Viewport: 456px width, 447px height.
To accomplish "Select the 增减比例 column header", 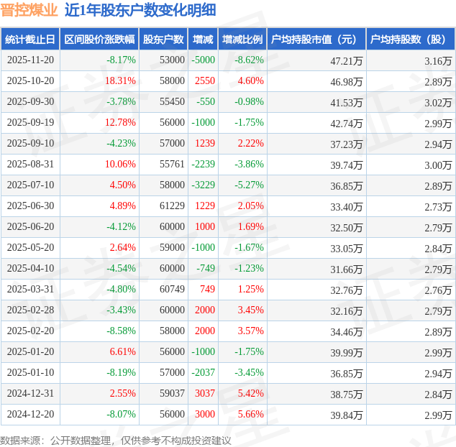I will (x=242, y=40).
